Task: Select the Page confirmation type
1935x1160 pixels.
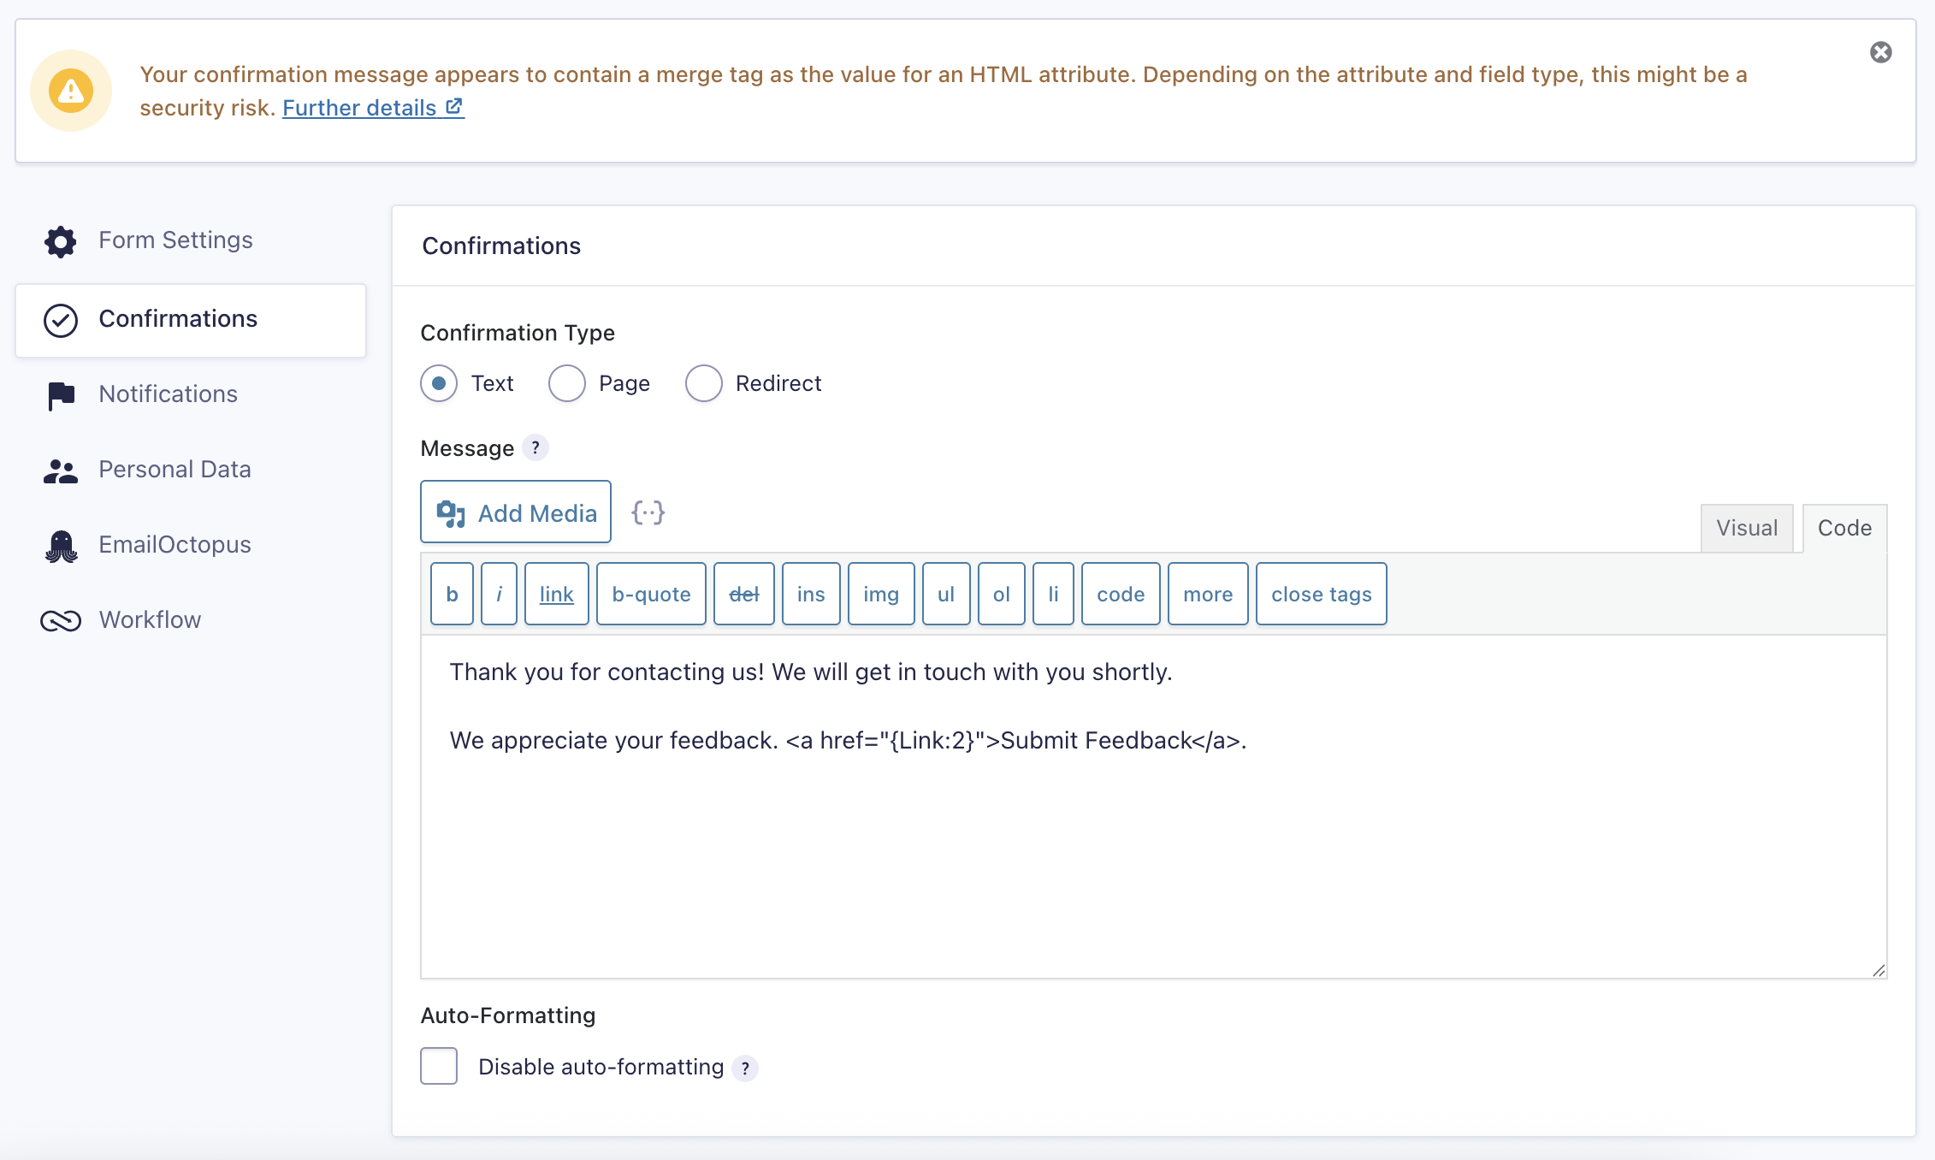Action: point(567,383)
